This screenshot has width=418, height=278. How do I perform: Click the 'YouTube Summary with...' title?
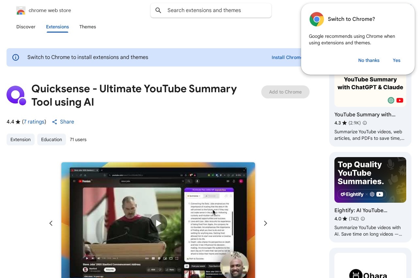click(365, 115)
